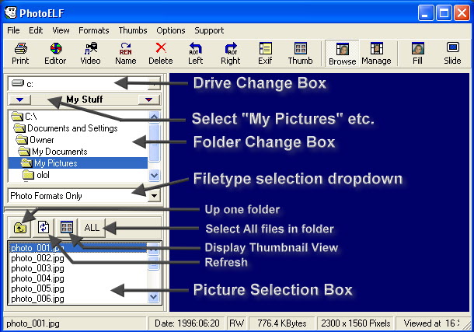Image resolution: width=474 pixels, height=332 pixels.
Task: Open the Options menu
Action: coord(171,30)
